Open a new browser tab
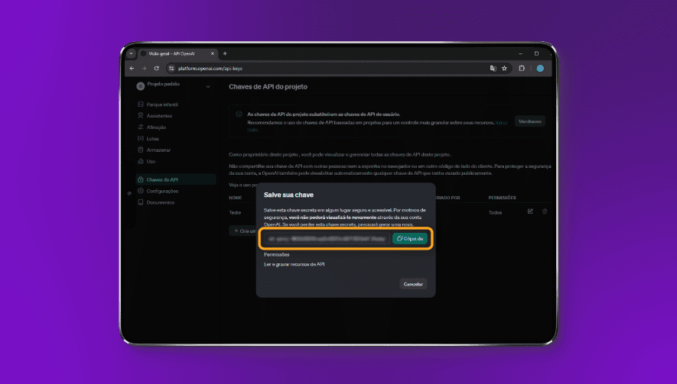 pos(225,54)
